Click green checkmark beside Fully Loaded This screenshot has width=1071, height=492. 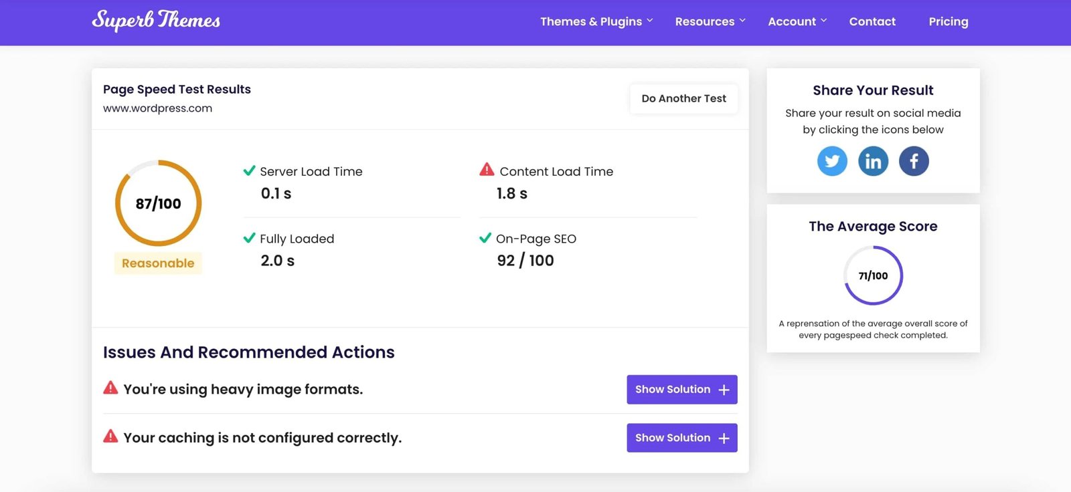pos(249,238)
